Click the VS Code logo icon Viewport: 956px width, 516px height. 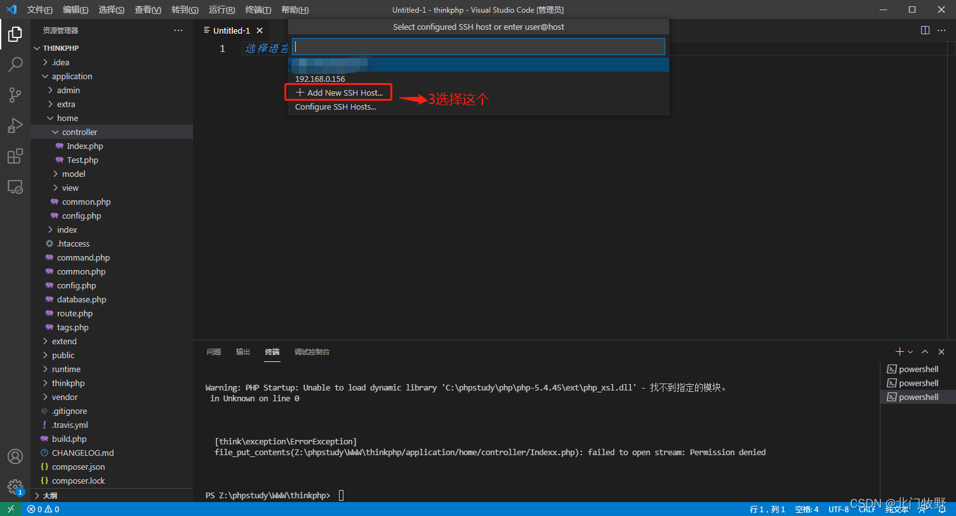pyautogui.click(x=11, y=10)
